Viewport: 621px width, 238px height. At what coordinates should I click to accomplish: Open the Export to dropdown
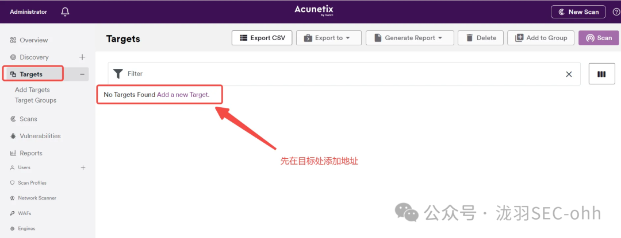(329, 38)
